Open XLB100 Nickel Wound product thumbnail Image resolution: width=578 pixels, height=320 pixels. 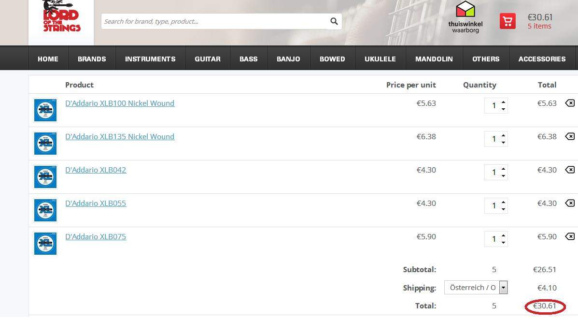45,110
